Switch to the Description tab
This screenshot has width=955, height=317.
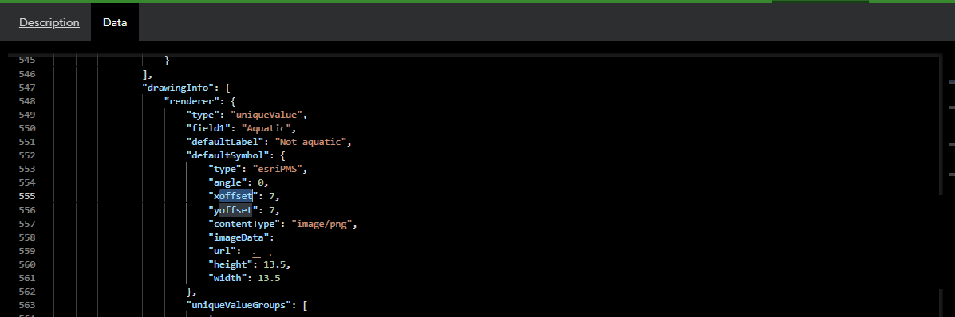[49, 22]
